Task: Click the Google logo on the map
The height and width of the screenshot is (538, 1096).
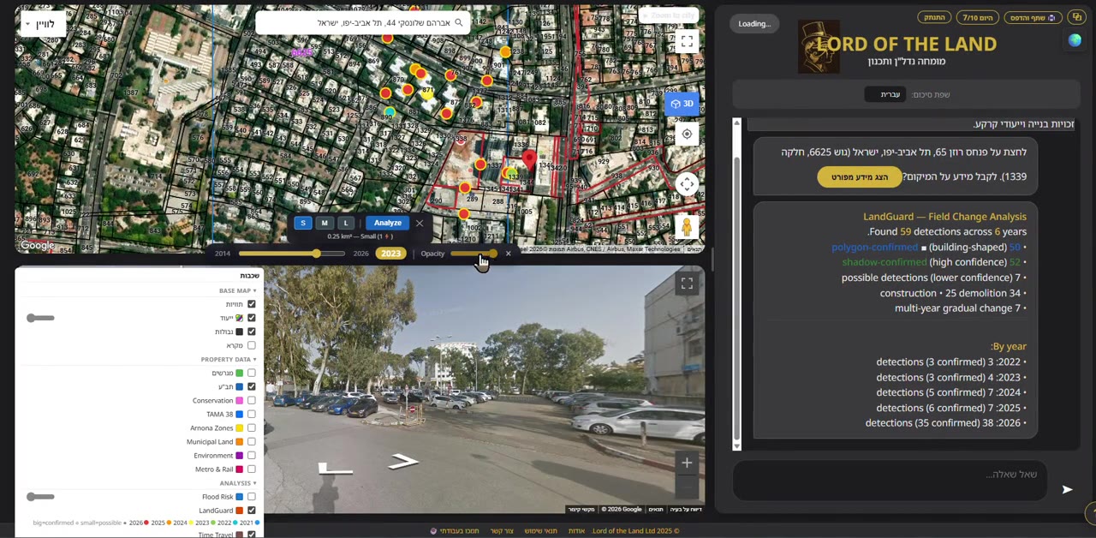Action: coord(38,246)
